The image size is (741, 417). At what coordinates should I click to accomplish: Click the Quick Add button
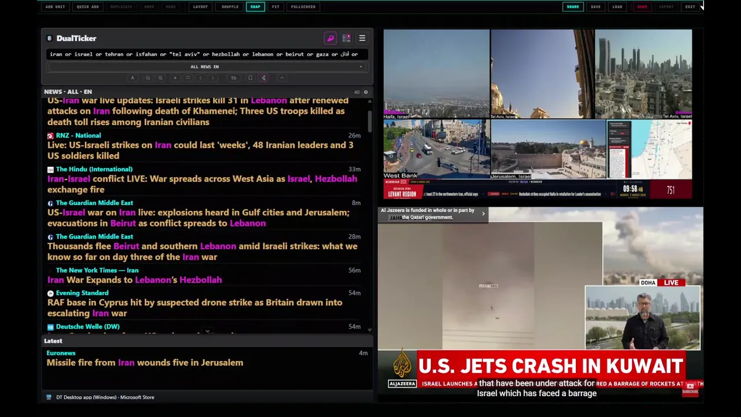(x=87, y=6)
